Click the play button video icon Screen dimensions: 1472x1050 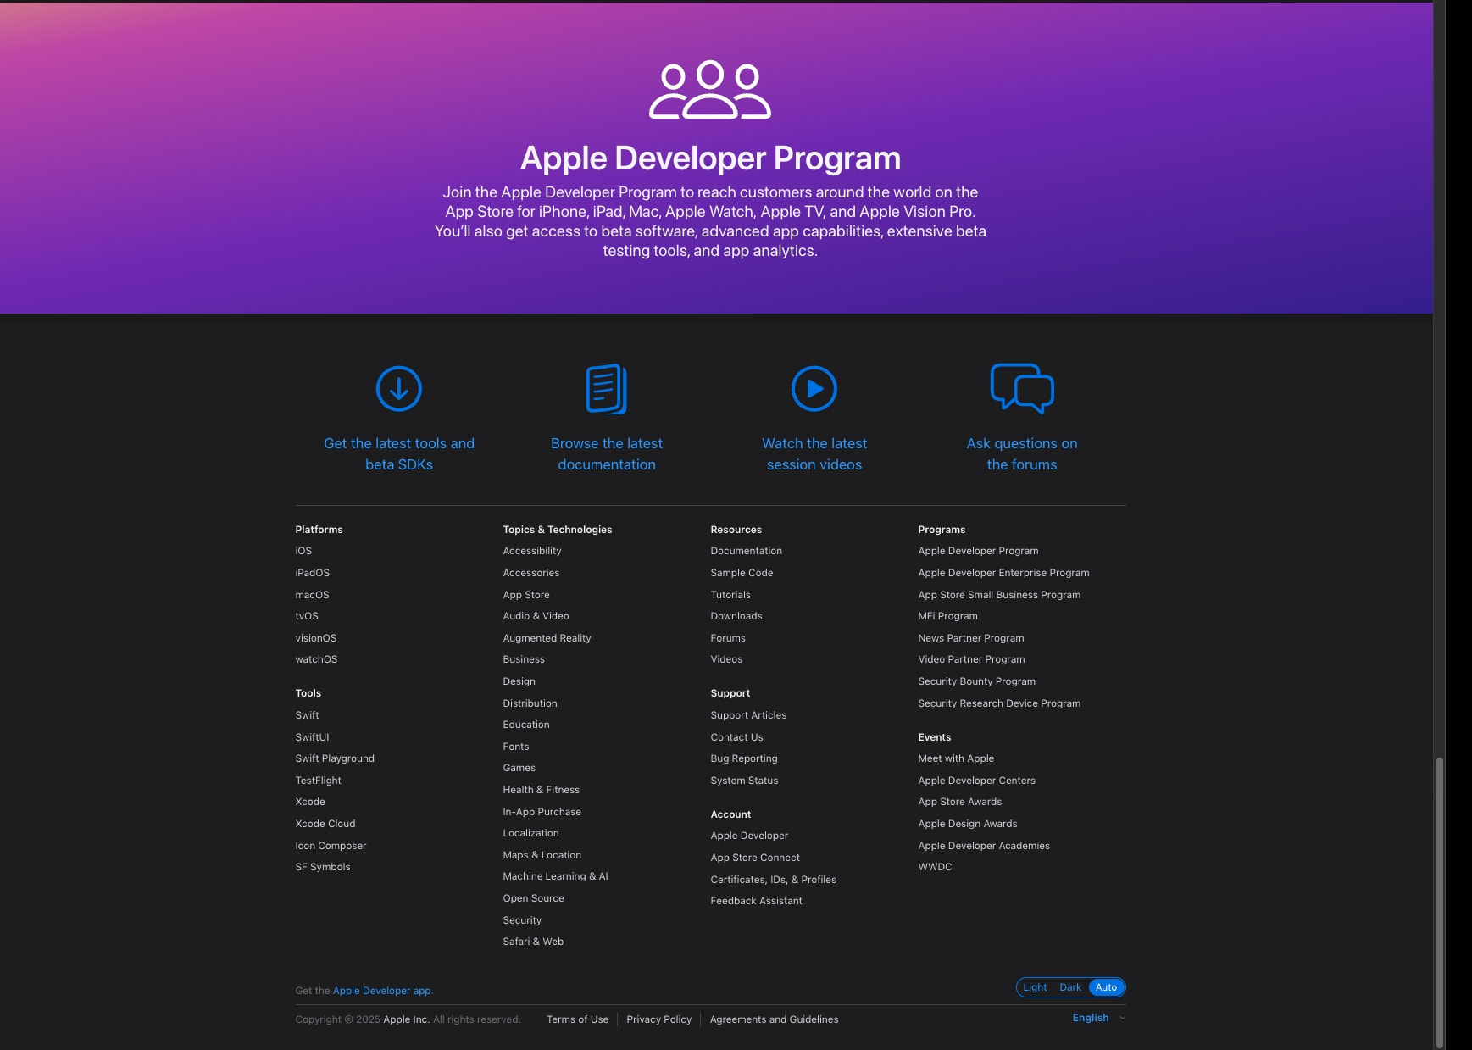[814, 388]
